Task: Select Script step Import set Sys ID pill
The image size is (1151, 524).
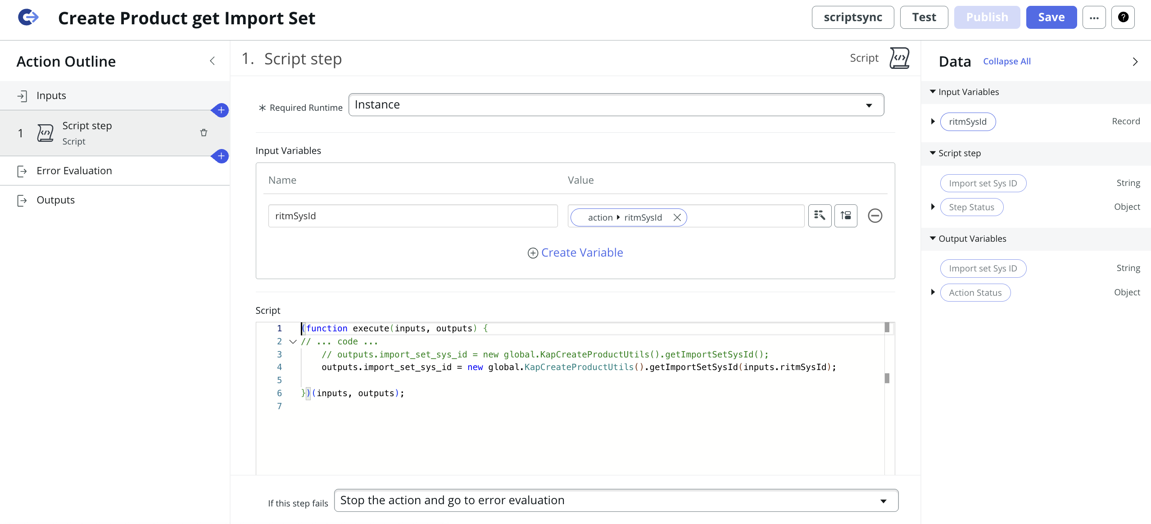Action: 983,183
